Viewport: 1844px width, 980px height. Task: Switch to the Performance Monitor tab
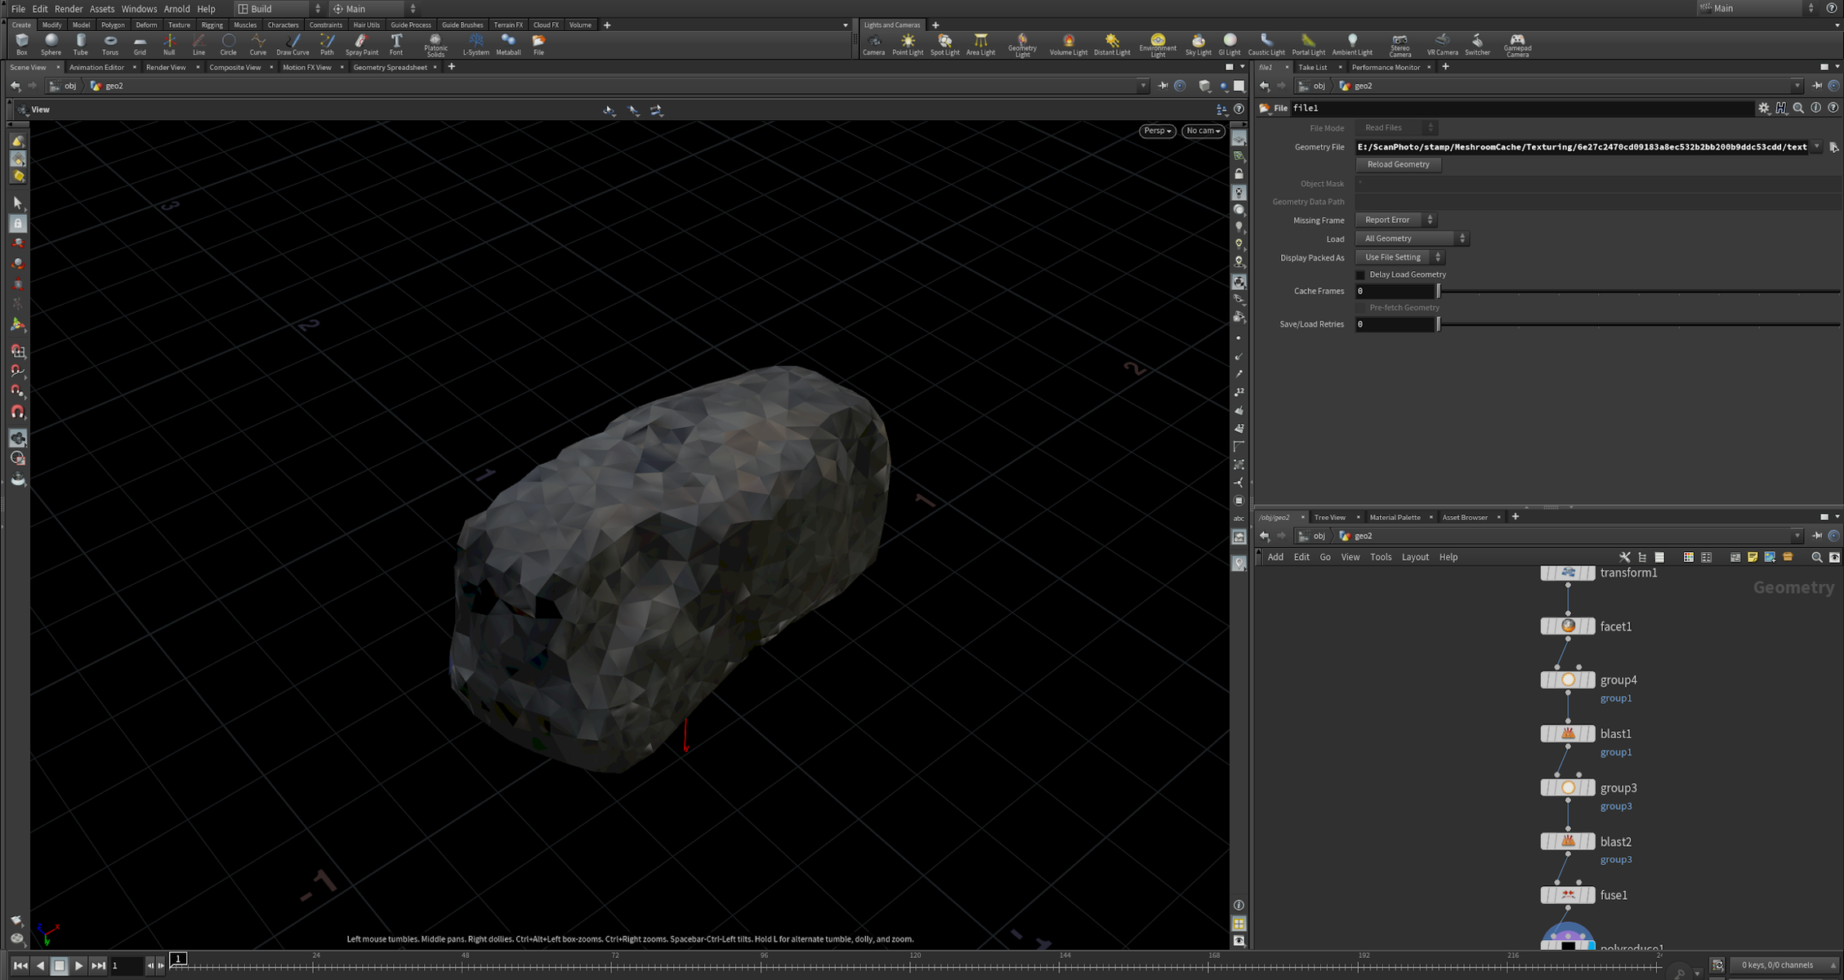pos(1385,67)
